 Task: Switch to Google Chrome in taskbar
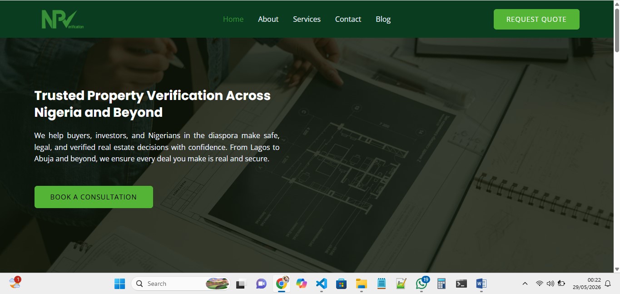pyautogui.click(x=282, y=284)
